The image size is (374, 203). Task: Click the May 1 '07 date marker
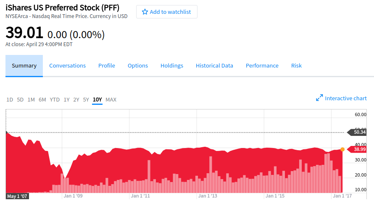tap(17, 196)
